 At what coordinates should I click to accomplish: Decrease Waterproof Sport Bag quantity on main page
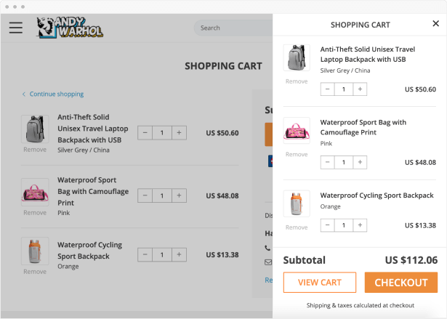tap(145, 195)
